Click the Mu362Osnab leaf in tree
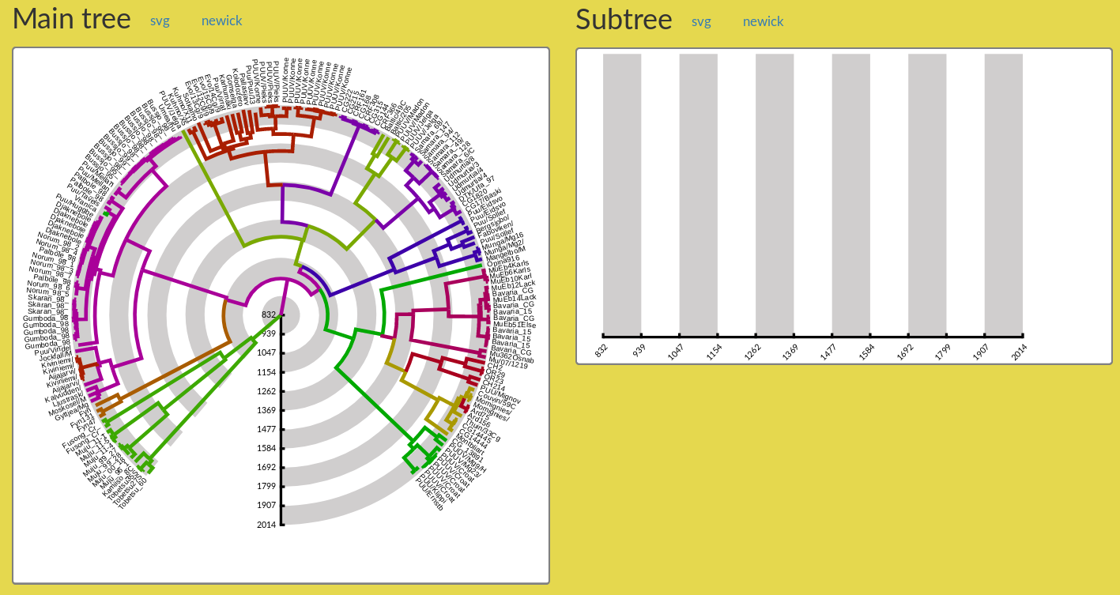The height and width of the screenshot is (595, 1120). (x=511, y=356)
